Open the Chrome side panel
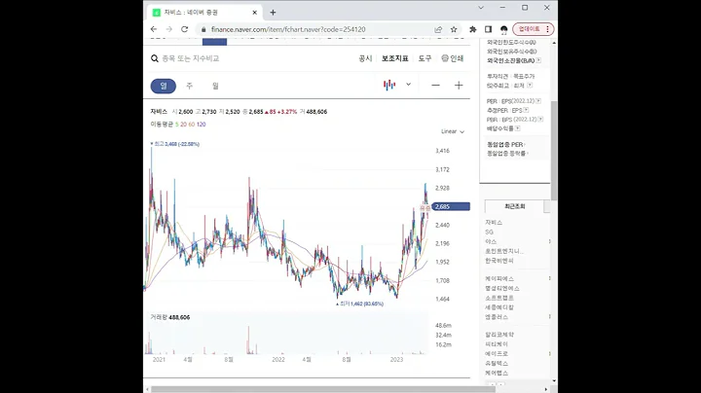This screenshot has height=393, width=701. 488,29
